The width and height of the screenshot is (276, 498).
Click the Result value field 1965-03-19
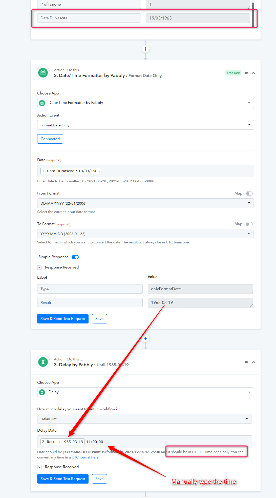tap(200, 303)
